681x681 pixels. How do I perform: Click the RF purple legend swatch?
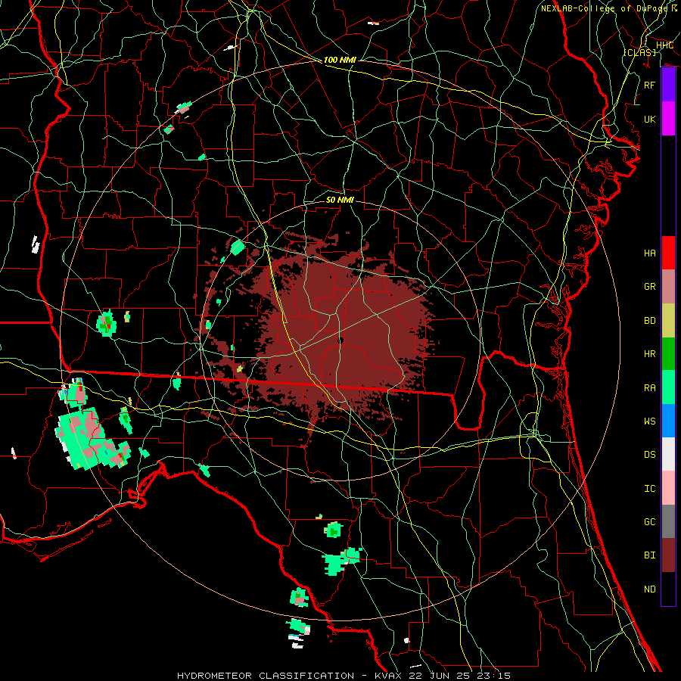[x=668, y=85]
